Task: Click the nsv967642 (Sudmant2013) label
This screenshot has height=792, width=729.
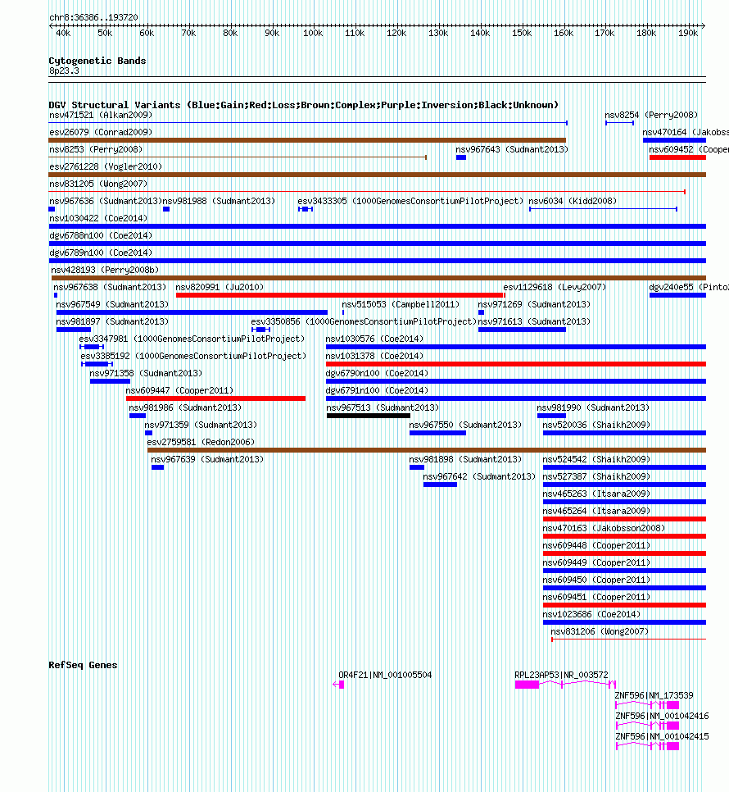Action: 479,476
